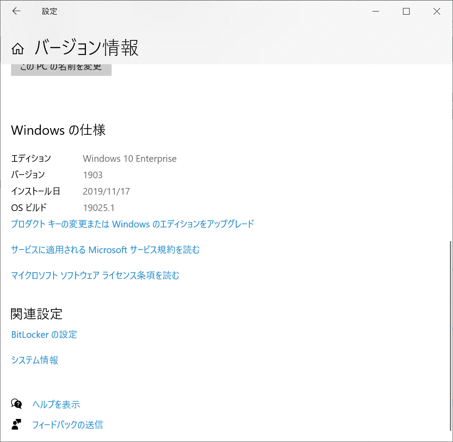Click the バージョン label above インストール日
The width and height of the screenshot is (453, 442).
(28, 175)
